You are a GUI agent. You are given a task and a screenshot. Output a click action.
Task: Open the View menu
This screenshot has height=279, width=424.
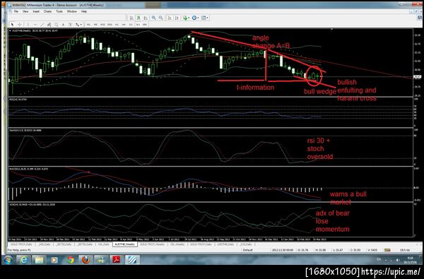click(x=25, y=11)
